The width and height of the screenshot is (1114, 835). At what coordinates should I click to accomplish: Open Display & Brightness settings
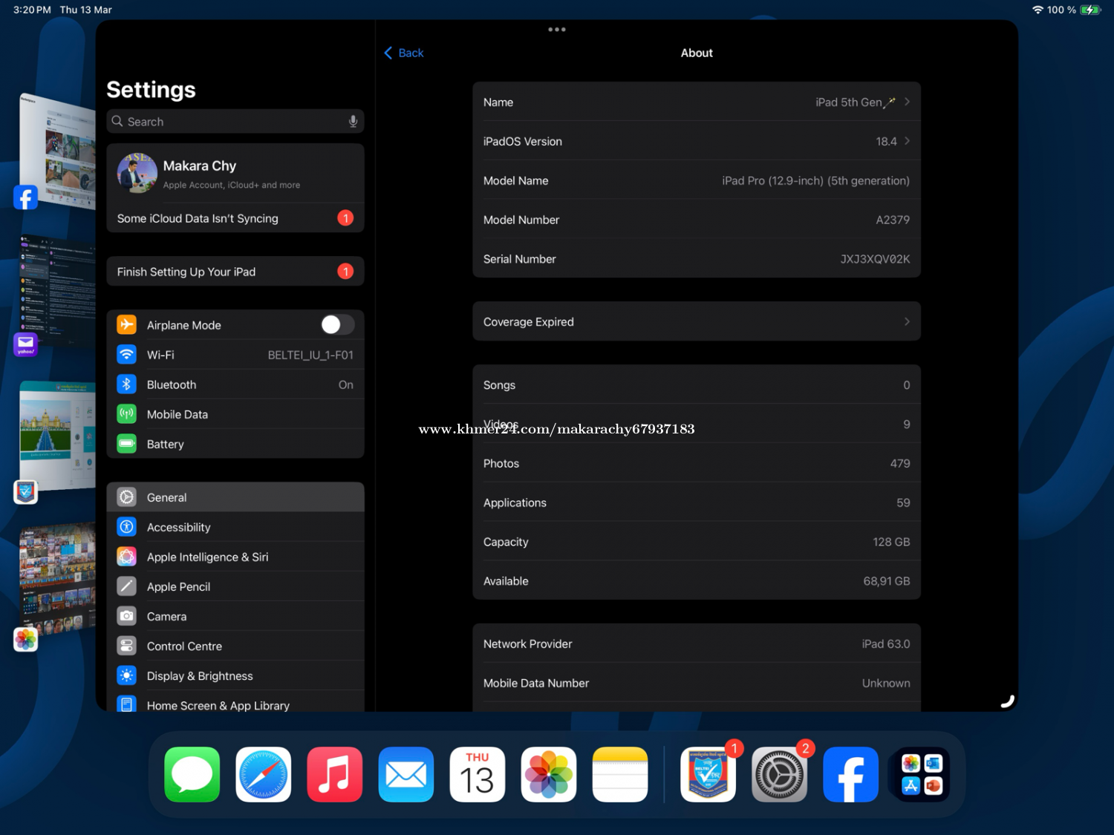[x=235, y=675]
